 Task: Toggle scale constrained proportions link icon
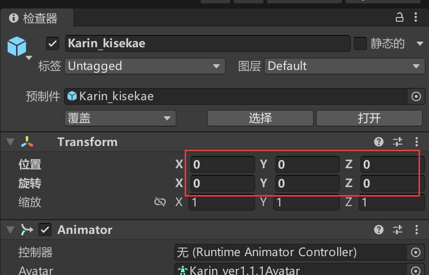[x=160, y=202]
